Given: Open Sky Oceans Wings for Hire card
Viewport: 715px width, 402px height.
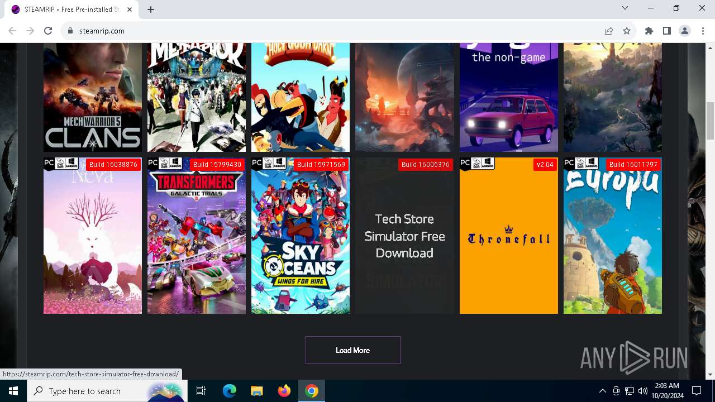Looking at the screenshot, I should click(301, 236).
